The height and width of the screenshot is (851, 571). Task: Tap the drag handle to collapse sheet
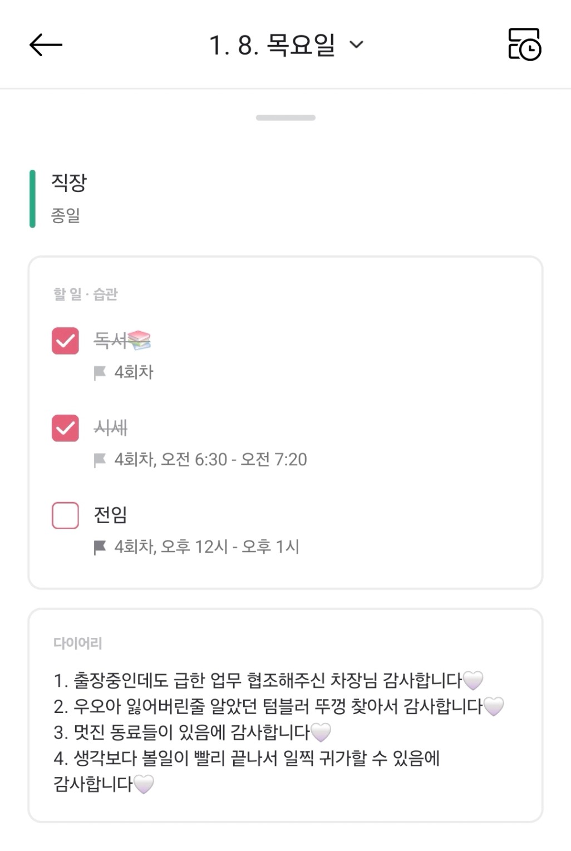tap(285, 117)
